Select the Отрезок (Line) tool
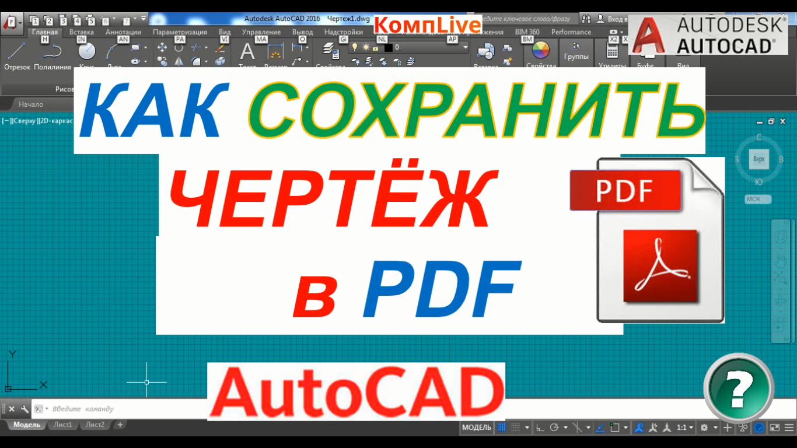 pyautogui.click(x=17, y=56)
